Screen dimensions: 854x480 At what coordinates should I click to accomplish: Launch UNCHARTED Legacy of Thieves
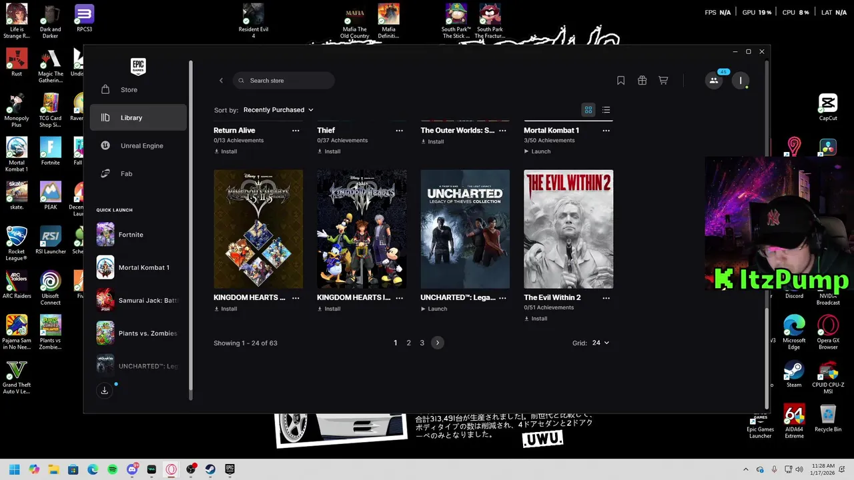click(434, 309)
